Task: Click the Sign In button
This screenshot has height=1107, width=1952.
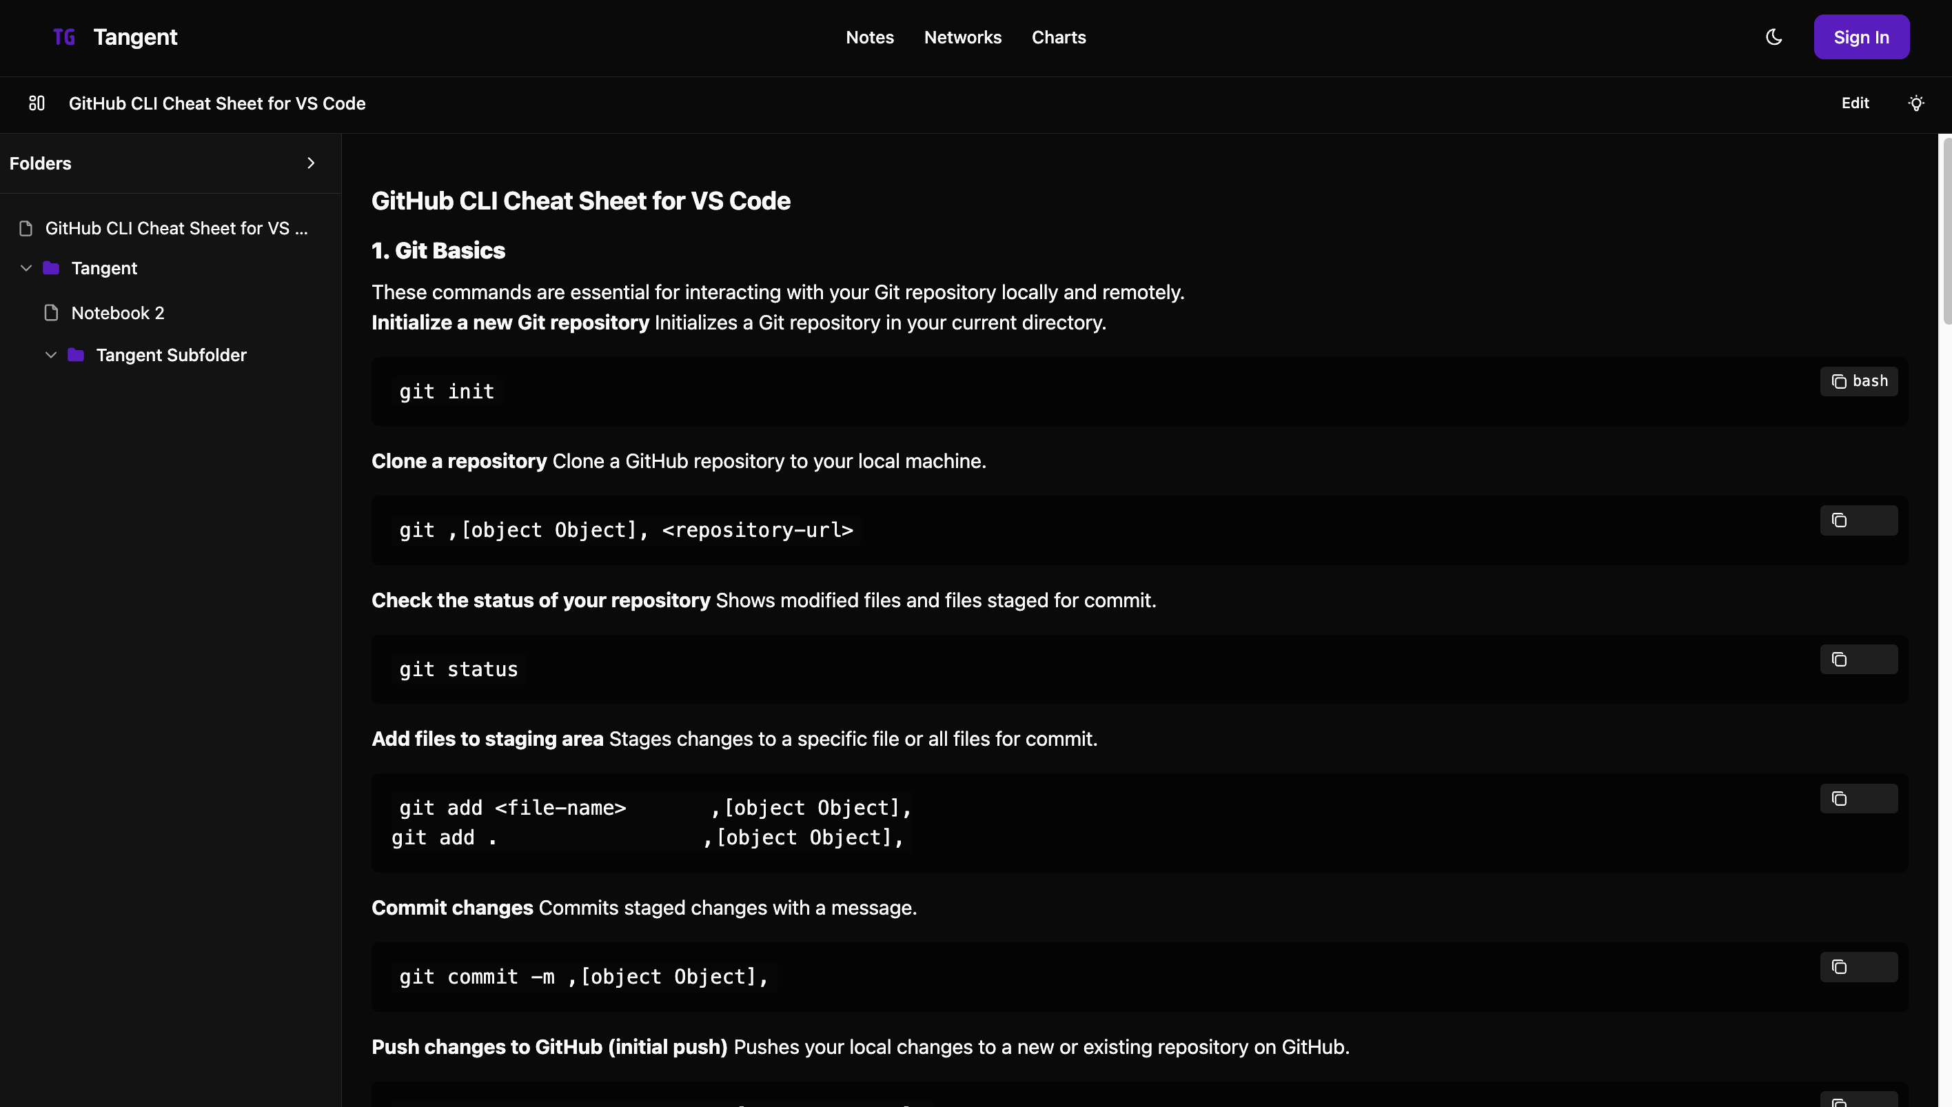Action: [x=1861, y=37]
